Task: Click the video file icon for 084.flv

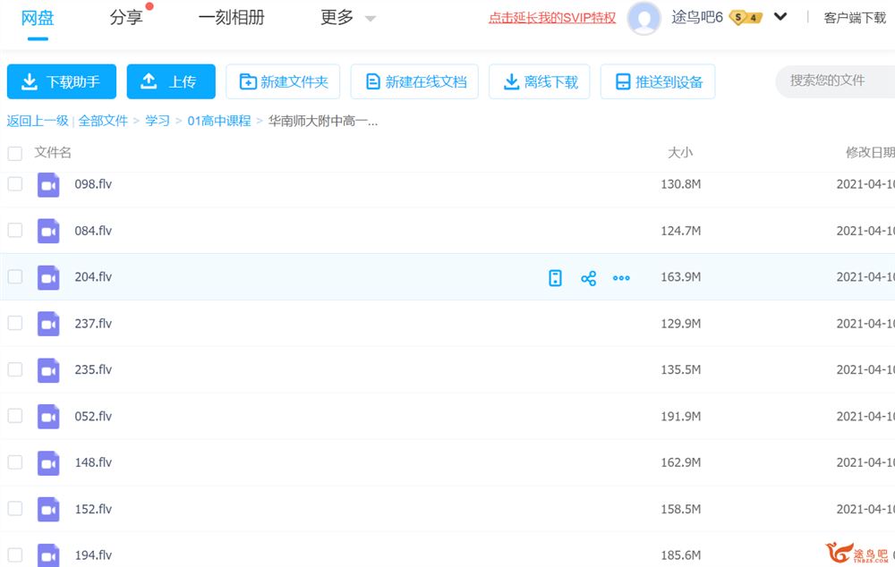Action: pyautogui.click(x=48, y=231)
